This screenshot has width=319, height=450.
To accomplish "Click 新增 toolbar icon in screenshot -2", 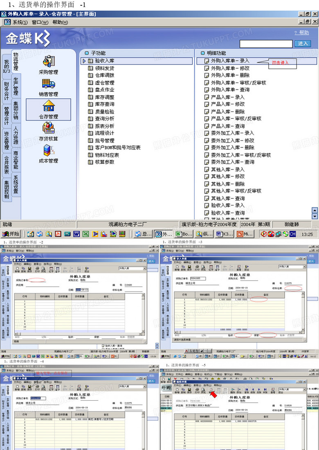I will pos(17,269).
